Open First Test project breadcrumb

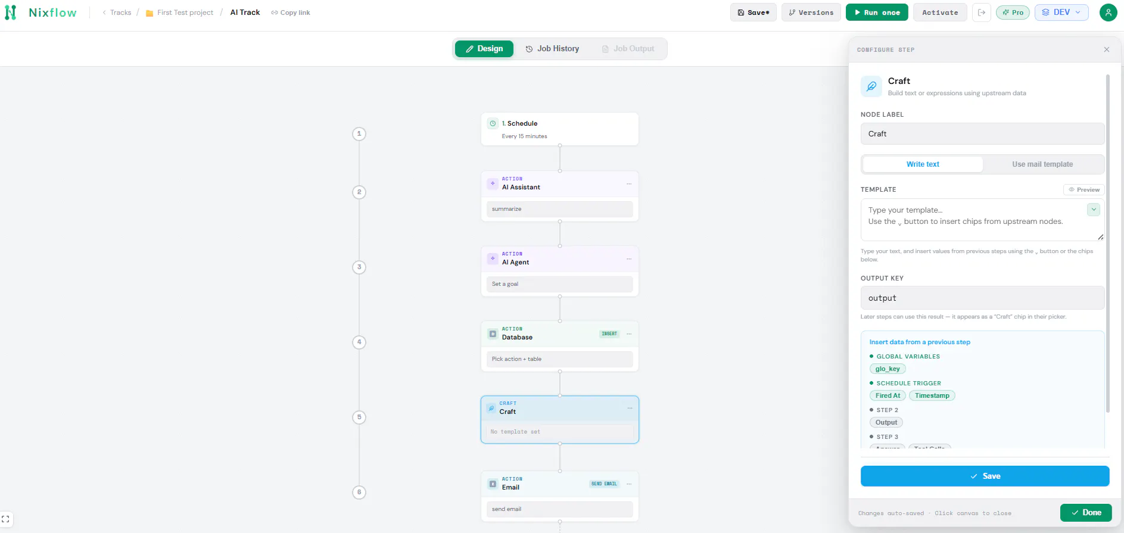[x=179, y=13]
